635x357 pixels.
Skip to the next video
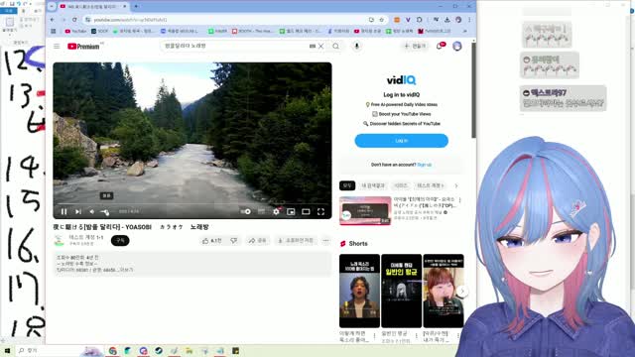(78, 211)
